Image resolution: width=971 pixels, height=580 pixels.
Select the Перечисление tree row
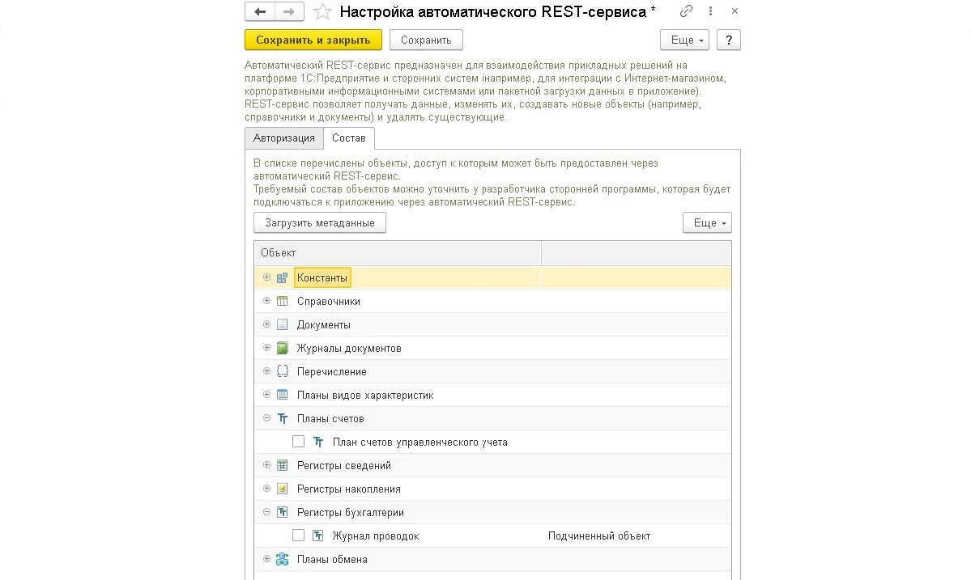pos(332,372)
